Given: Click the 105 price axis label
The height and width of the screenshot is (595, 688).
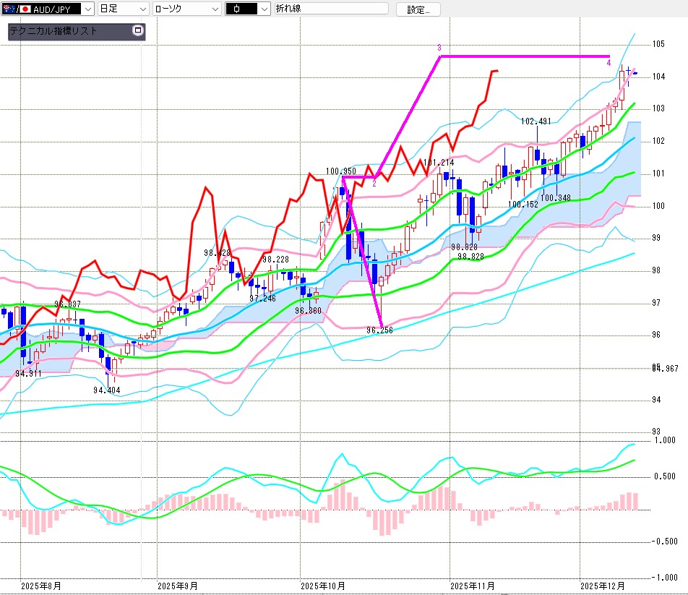Looking at the screenshot, I should (658, 44).
